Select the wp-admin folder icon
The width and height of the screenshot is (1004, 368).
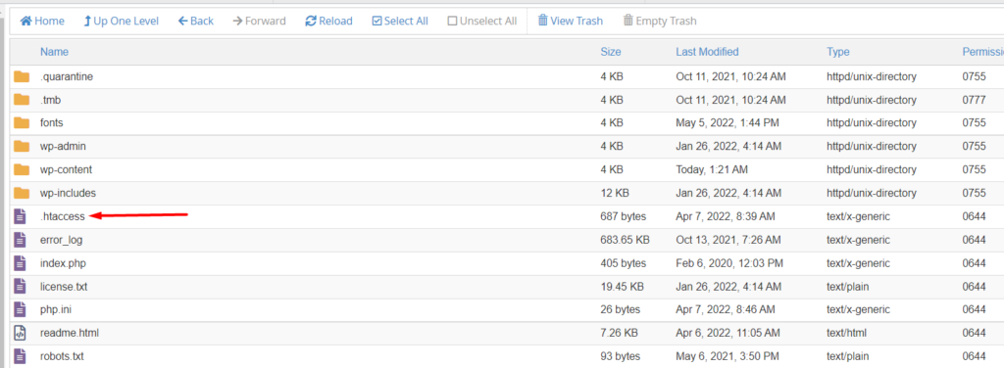22,146
